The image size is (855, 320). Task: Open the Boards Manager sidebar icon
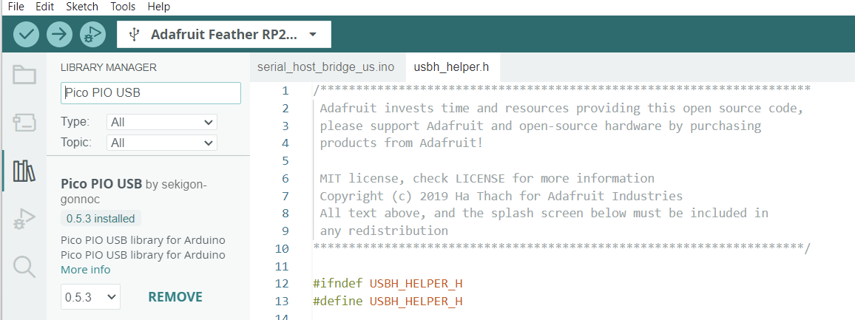tap(24, 123)
